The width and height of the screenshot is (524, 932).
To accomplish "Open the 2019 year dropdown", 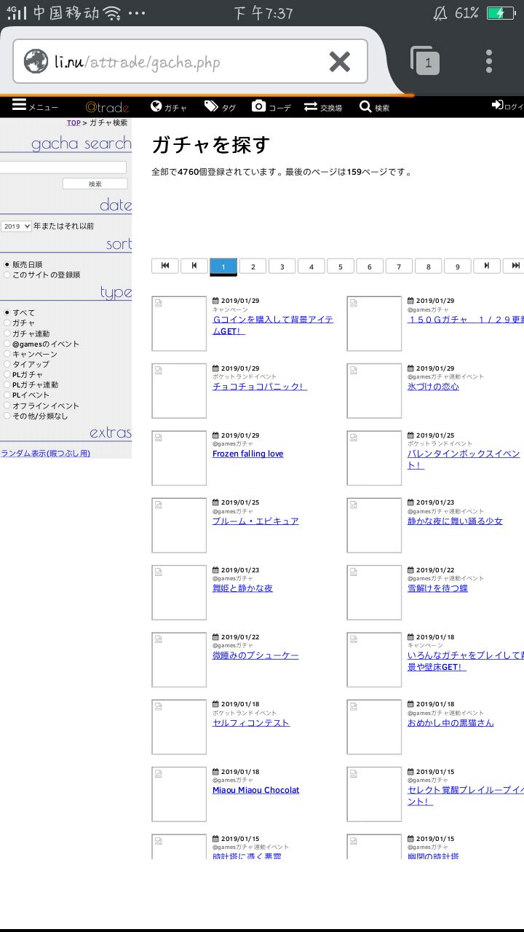I will point(16,226).
